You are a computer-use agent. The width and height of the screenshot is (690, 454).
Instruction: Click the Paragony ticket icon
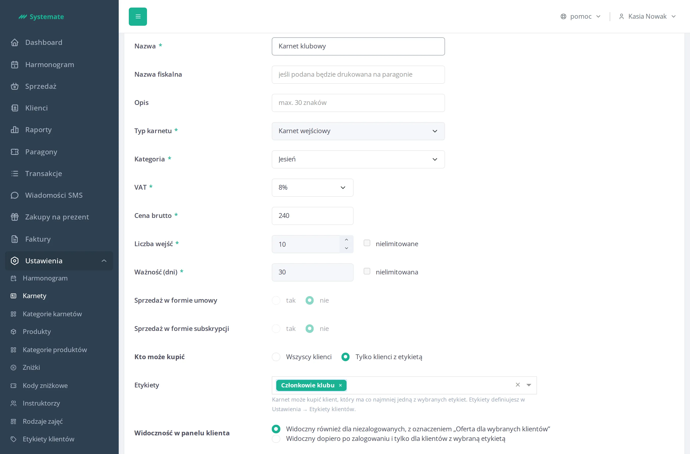pyautogui.click(x=14, y=152)
